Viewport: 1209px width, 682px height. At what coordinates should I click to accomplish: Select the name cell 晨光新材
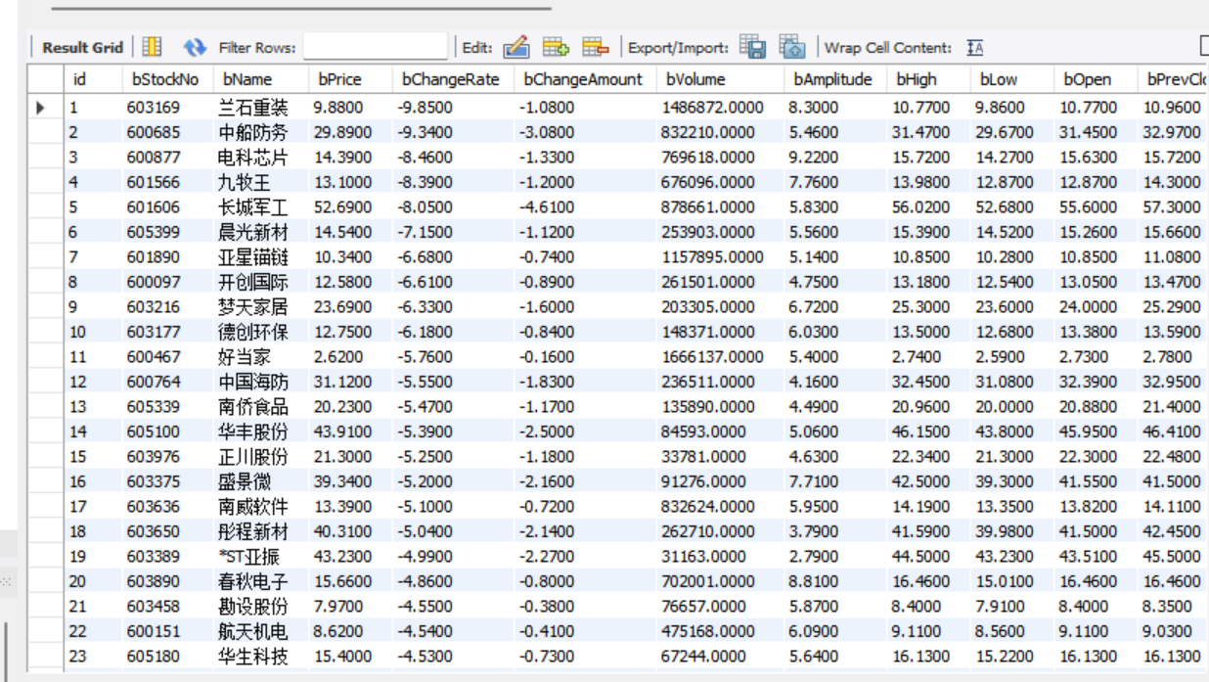pyautogui.click(x=253, y=232)
